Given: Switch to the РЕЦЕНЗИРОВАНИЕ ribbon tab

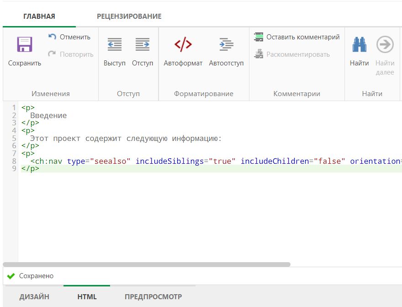Looking at the screenshot, I should tap(129, 16).
